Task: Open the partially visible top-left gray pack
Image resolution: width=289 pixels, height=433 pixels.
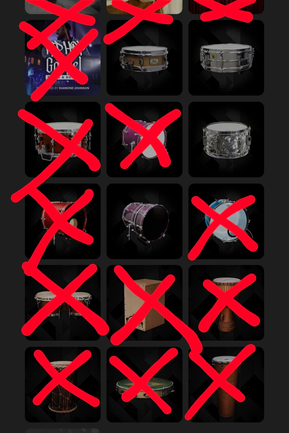Action: pos(63,7)
